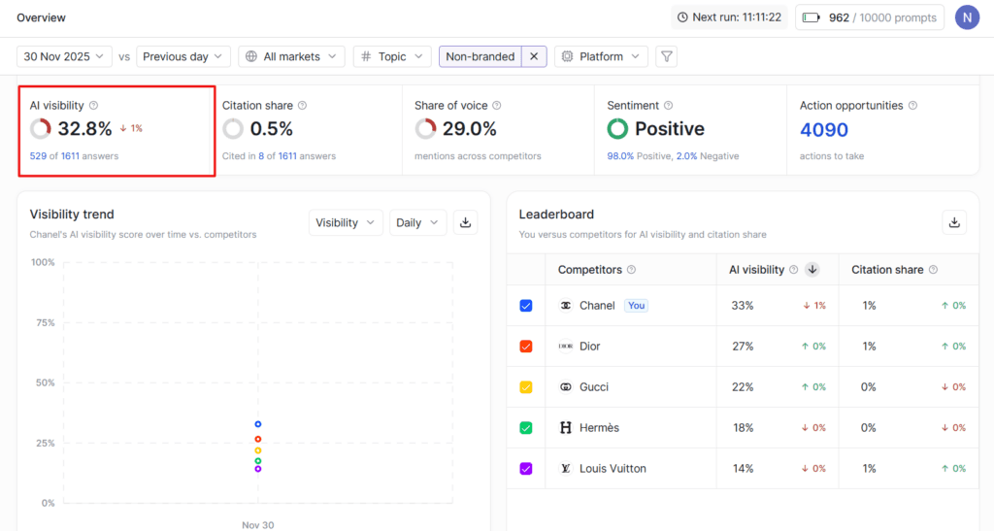This screenshot has width=994, height=531.
Task: Click the red Dior data point in chart
Action: [258, 439]
